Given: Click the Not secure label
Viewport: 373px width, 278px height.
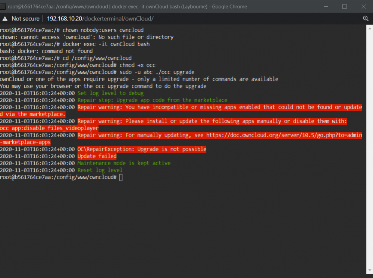Looking at the screenshot, I should coord(25,19).
